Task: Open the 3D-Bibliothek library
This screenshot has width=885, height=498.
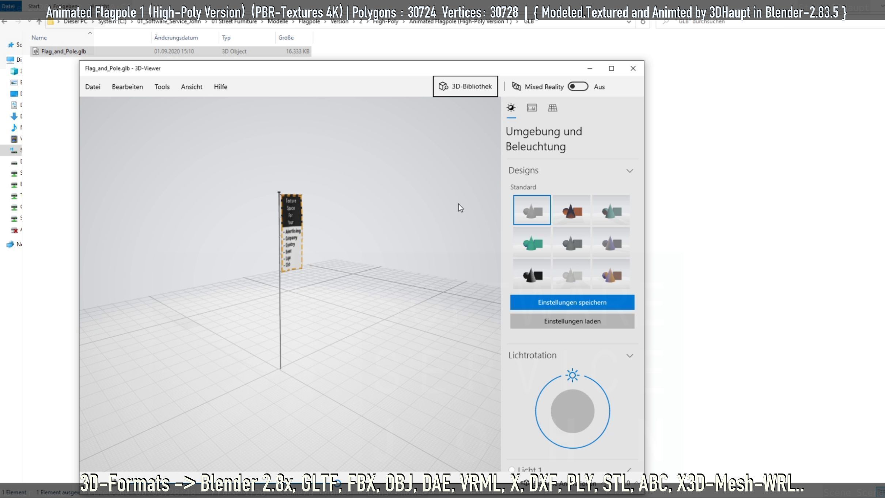Action: [465, 87]
